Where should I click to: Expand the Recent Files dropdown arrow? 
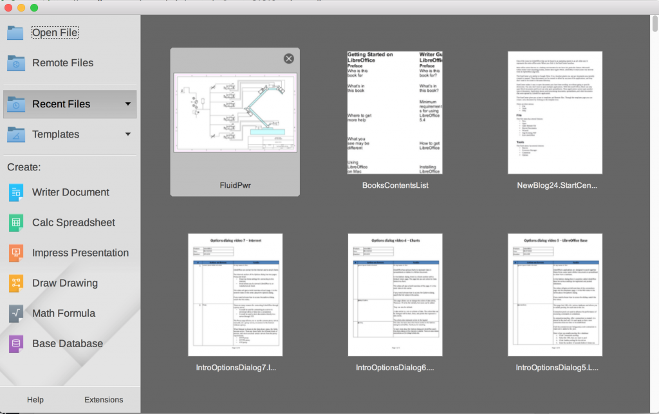coord(128,104)
